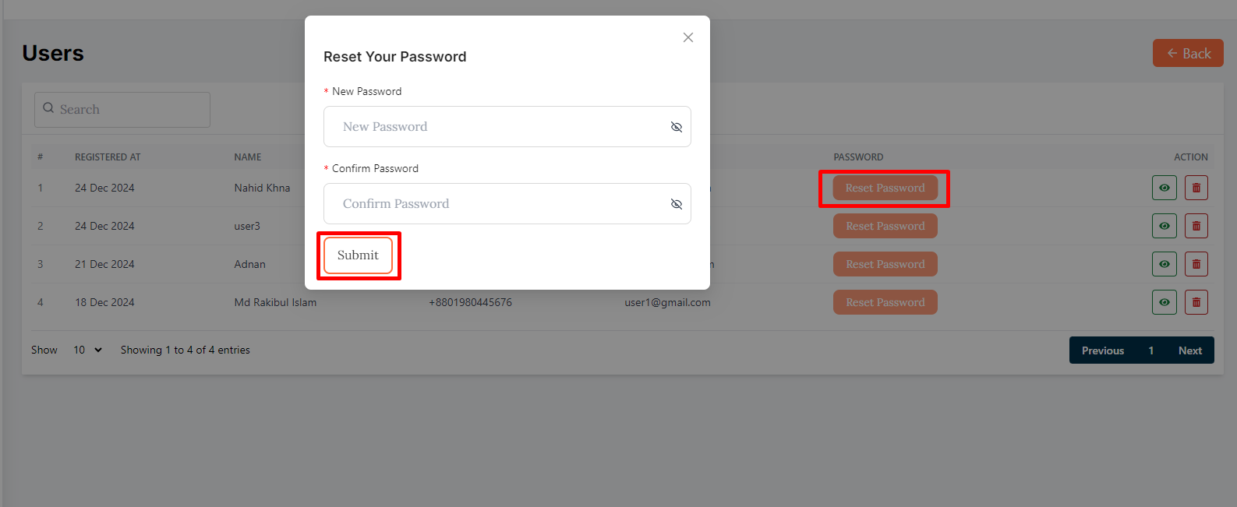
Task: Focus the Confirm Password input field
Action: tap(499, 204)
